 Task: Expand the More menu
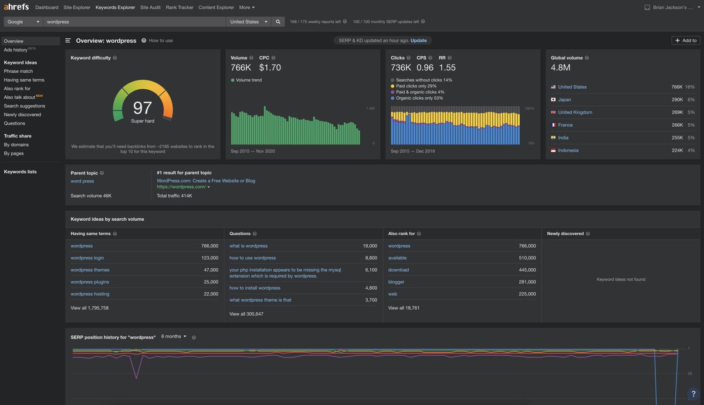click(247, 8)
